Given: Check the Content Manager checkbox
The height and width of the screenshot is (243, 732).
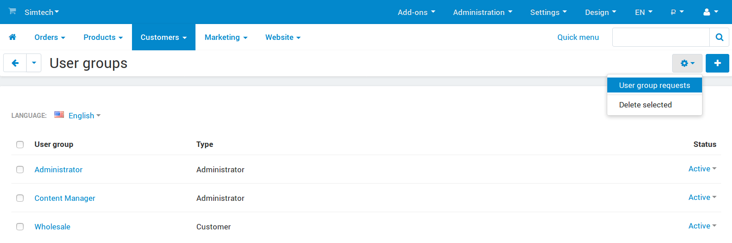Looking at the screenshot, I should pos(20,198).
